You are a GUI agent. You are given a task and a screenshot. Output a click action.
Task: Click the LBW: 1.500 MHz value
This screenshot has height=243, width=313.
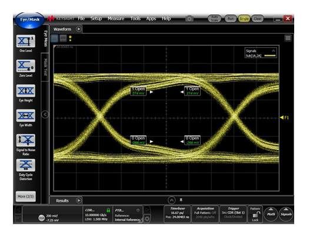coord(96,219)
